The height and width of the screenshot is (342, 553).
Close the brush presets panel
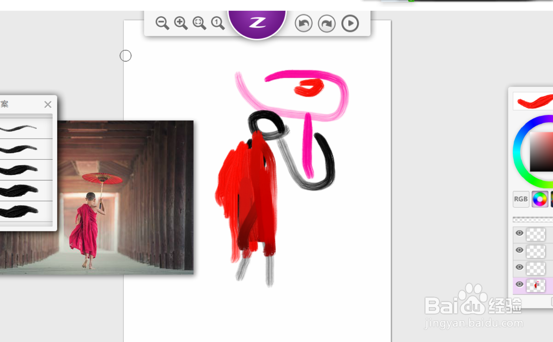[x=48, y=104]
